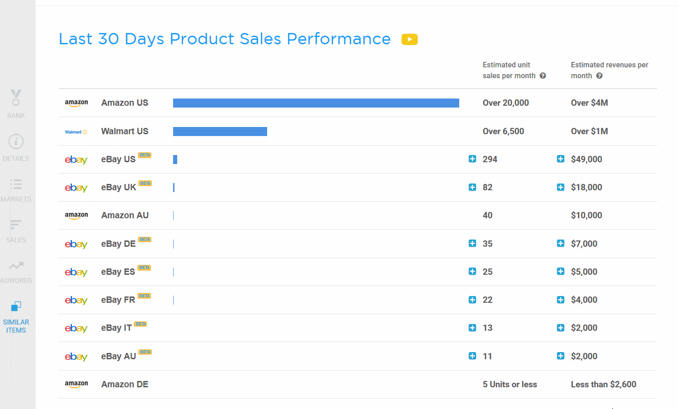Expand eBay DE revenue of $7,000
Viewport: 678px width, 409px height.
(x=560, y=243)
